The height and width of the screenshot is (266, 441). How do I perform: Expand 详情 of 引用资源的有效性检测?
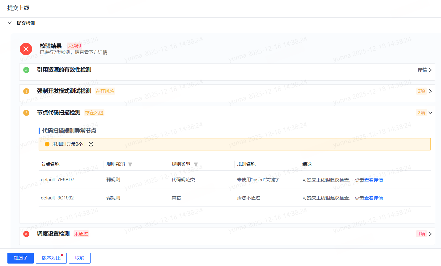coord(425,70)
